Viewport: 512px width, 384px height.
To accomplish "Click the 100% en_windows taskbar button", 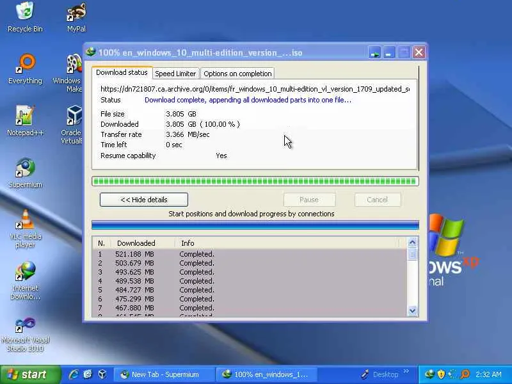I will pyautogui.click(x=266, y=374).
